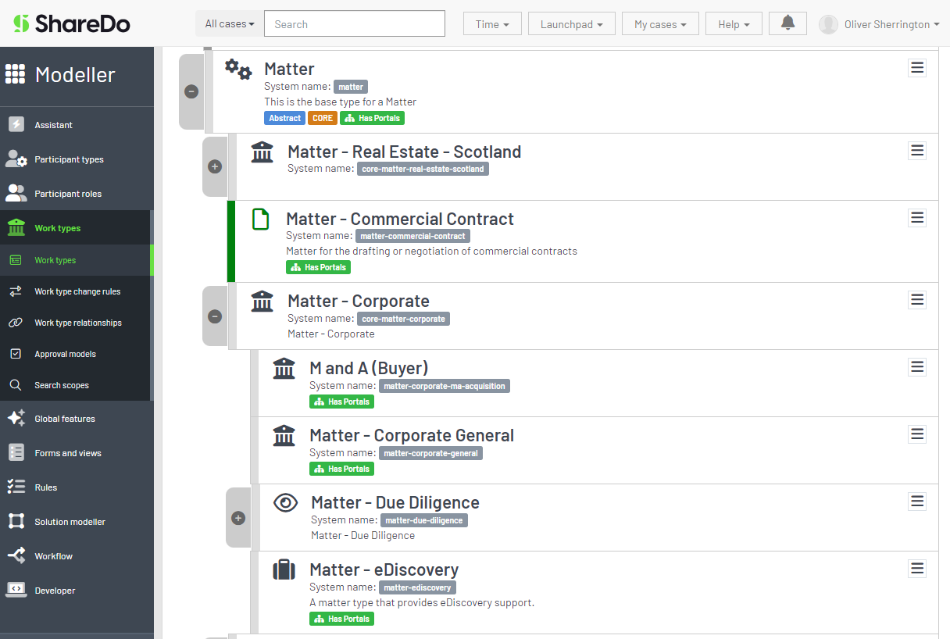Select Participant roles in the sidebar

pos(67,193)
